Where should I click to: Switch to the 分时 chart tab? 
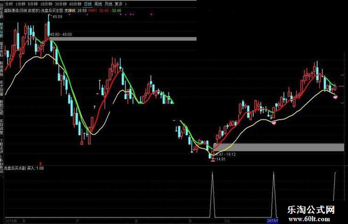click(9, 4)
